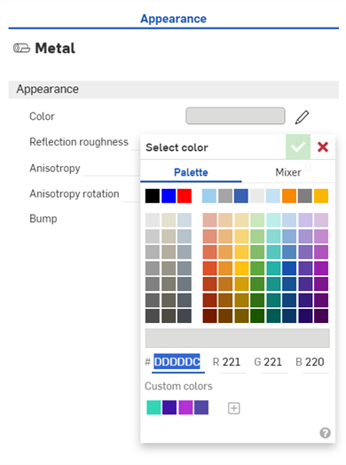Click the Anisotropy rotation label

[x=75, y=194]
